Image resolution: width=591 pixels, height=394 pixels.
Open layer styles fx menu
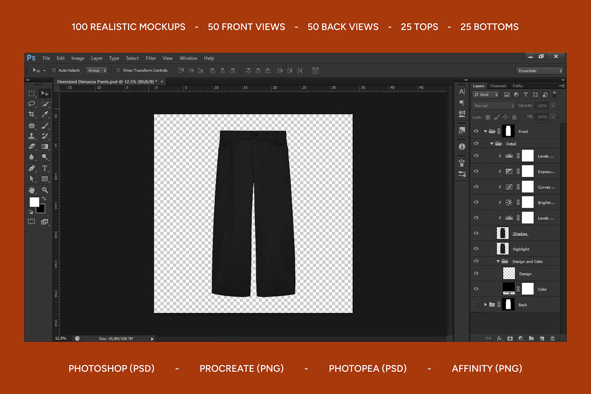(499, 338)
